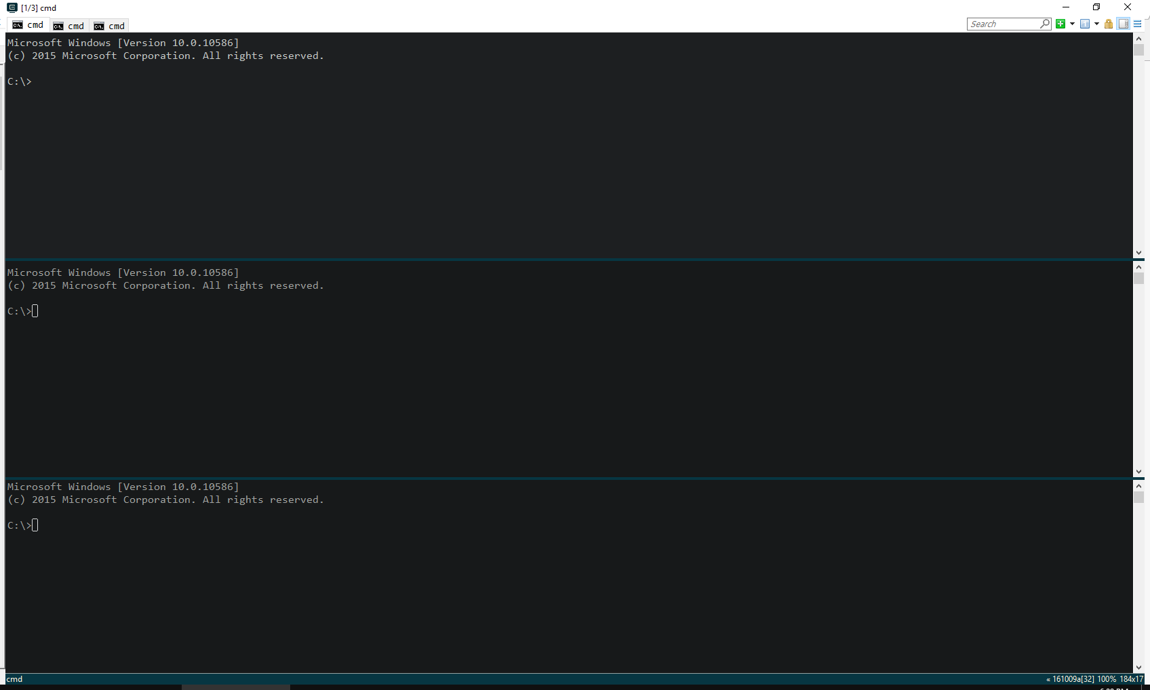1150x690 pixels.
Task: Select the first (active) cmd tab
Action: tap(28, 25)
